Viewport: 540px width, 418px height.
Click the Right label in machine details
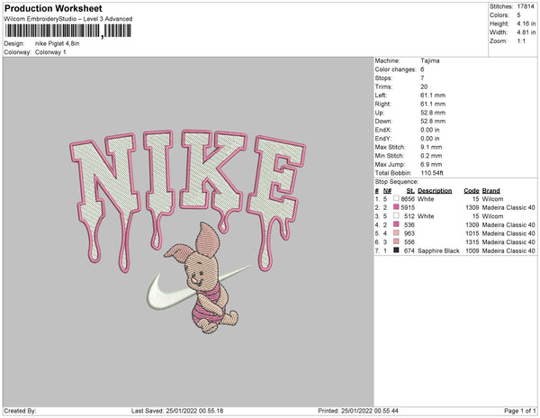click(383, 104)
